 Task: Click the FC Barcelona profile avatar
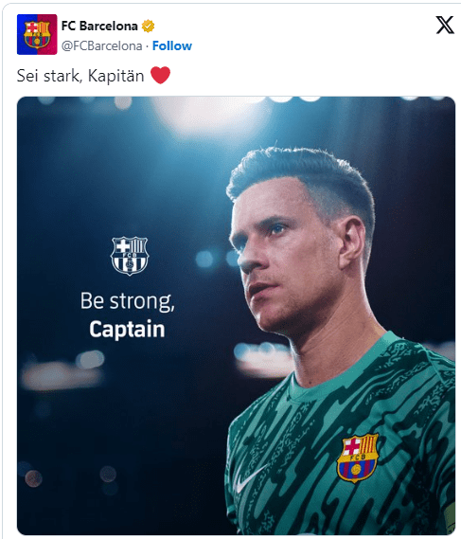(x=37, y=34)
